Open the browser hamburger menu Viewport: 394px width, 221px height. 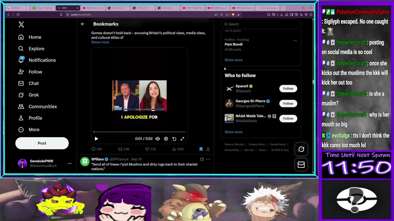pyautogui.click(x=311, y=14)
